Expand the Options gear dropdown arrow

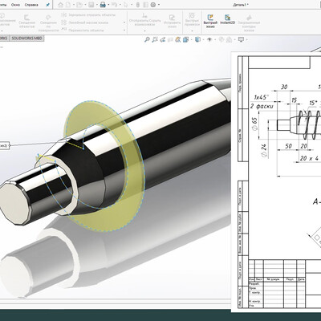click(159, 5)
